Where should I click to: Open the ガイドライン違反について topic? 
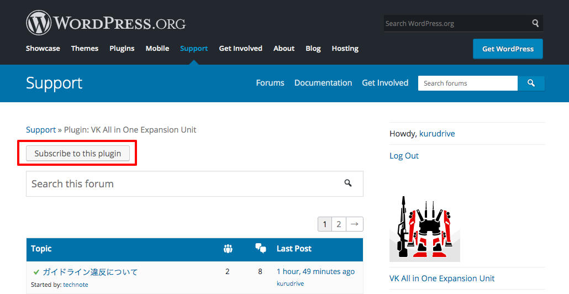pos(90,272)
